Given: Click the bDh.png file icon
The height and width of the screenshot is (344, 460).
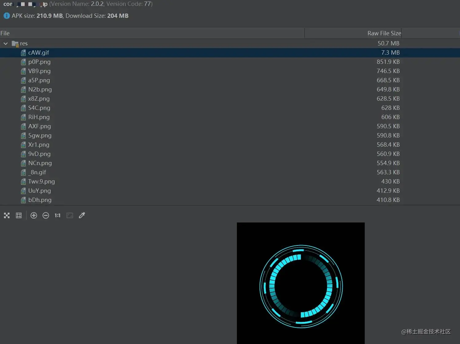Looking at the screenshot, I should click(23, 200).
